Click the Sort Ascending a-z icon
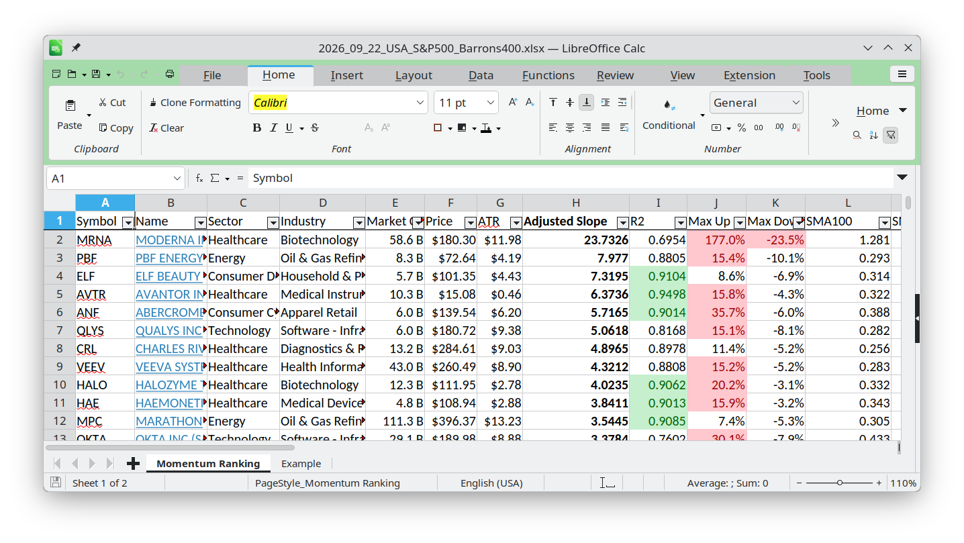 pyautogui.click(x=873, y=135)
